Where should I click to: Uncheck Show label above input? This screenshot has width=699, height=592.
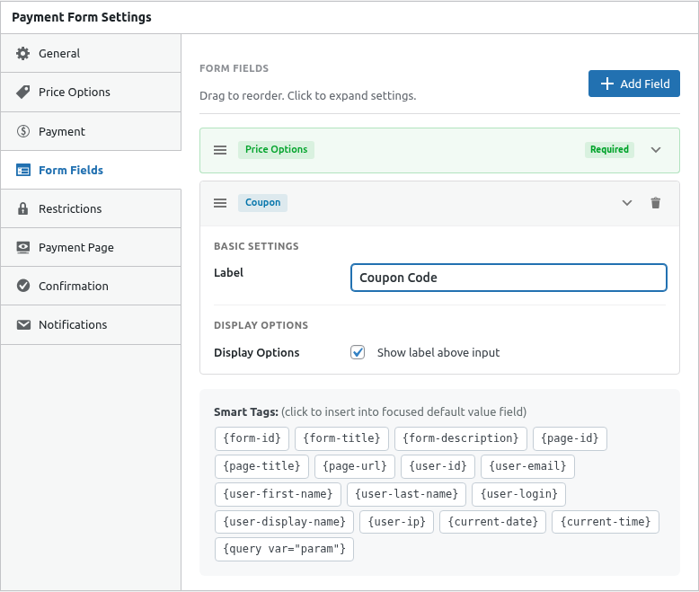click(x=358, y=352)
